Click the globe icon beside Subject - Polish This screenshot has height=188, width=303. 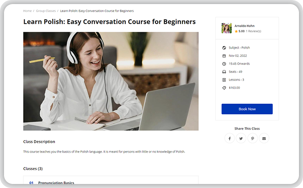click(x=224, y=48)
